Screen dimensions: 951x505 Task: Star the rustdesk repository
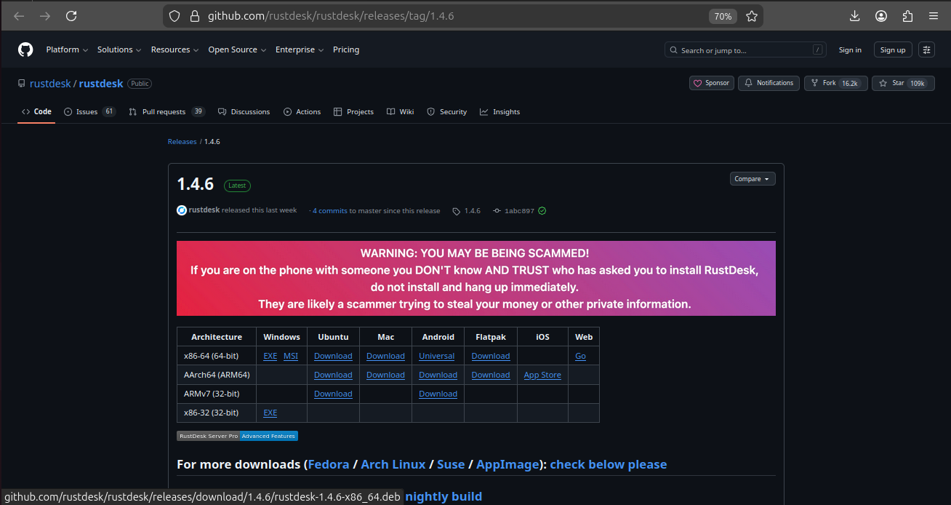(902, 83)
